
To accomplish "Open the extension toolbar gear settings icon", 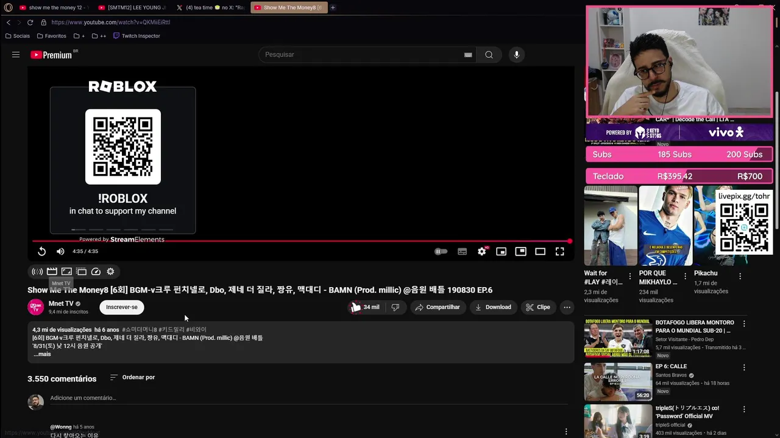I will click(110, 271).
